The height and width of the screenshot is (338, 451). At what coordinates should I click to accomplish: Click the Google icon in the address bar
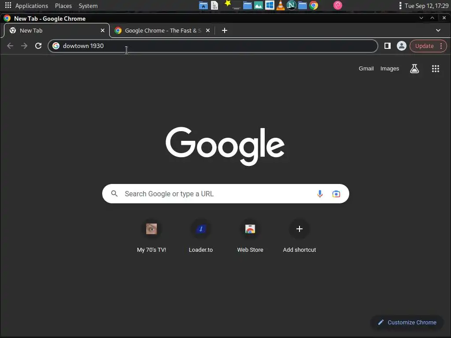pyautogui.click(x=56, y=46)
